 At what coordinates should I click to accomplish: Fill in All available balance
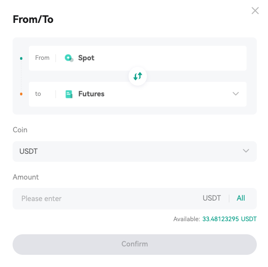(x=241, y=198)
